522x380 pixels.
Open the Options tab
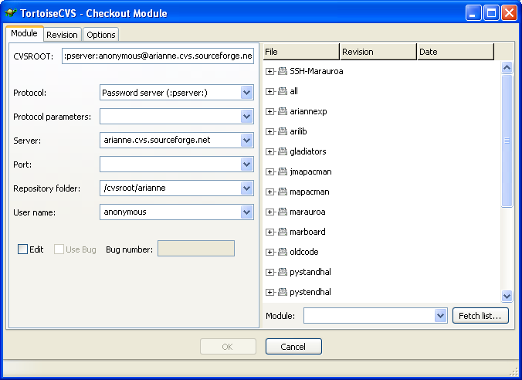[x=100, y=35]
